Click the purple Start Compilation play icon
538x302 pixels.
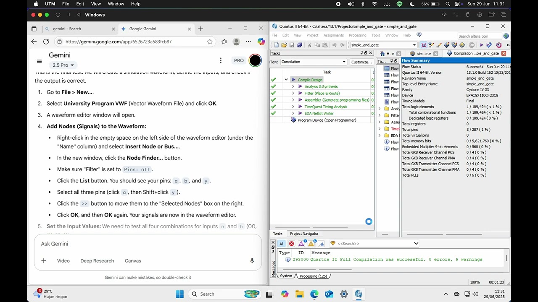pos(481,45)
